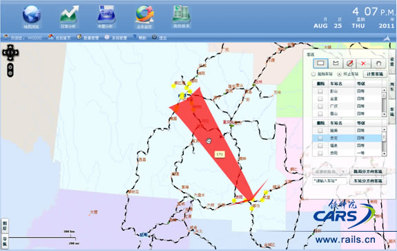Click the 计算客流 button

(375, 74)
